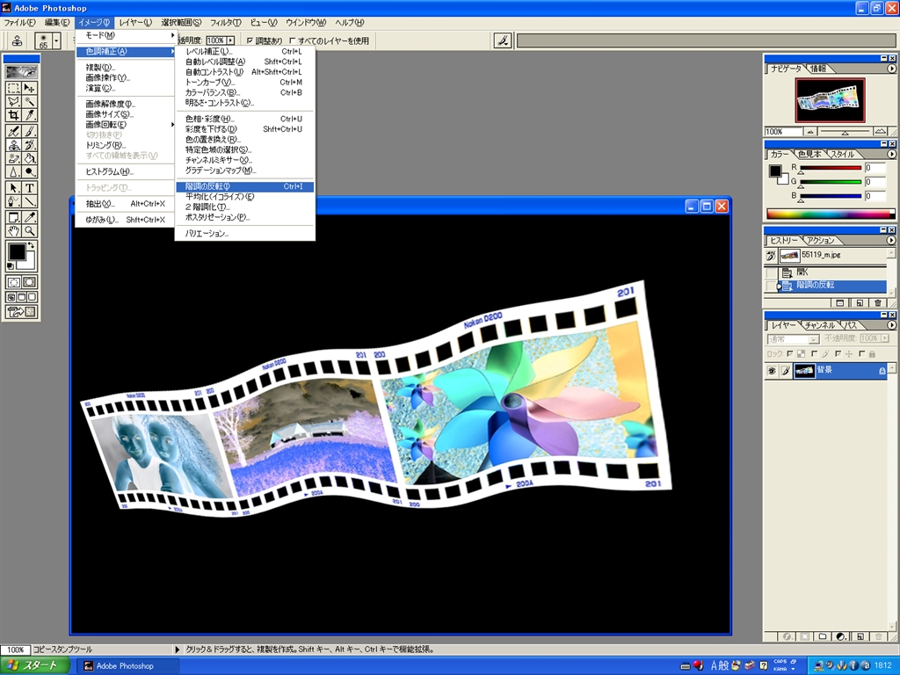The height and width of the screenshot is (675, 900).
Task: Switch to the アクション tab
Action: tap(820, 241)
